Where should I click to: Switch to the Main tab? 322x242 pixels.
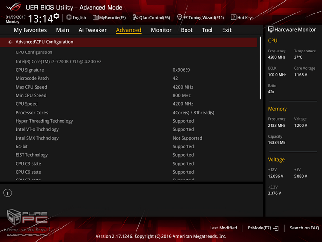point(62,30)
